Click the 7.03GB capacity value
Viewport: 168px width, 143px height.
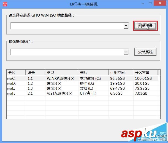coord(141,93)
